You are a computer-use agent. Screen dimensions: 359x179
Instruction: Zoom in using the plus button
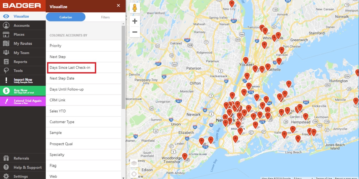[135, 21]
